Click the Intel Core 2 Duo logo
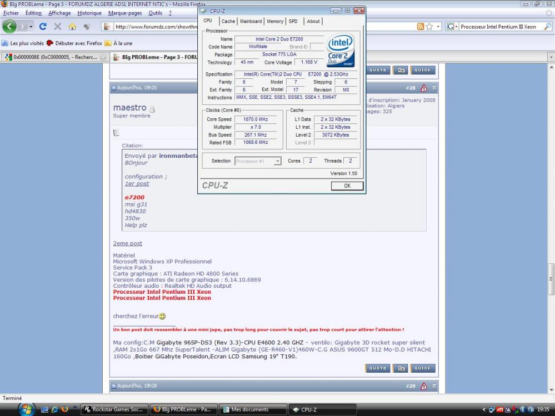The width and height of the screenshot is (555, 416). [x=341, y=50]
